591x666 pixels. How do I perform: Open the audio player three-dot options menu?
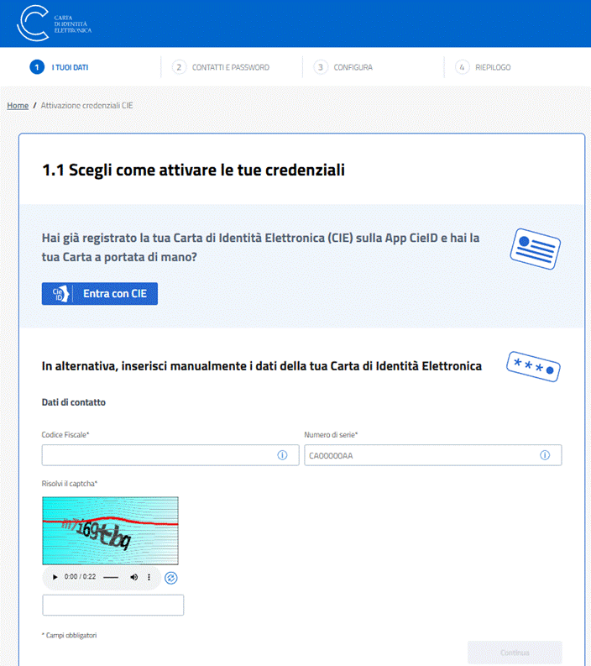click(149, 578)
